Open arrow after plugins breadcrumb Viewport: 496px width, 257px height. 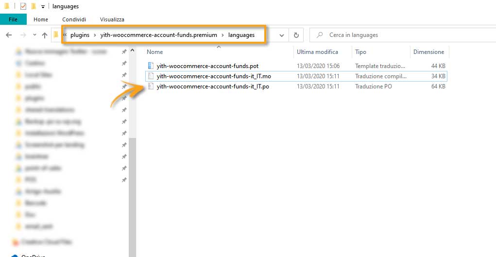point(95,35)
